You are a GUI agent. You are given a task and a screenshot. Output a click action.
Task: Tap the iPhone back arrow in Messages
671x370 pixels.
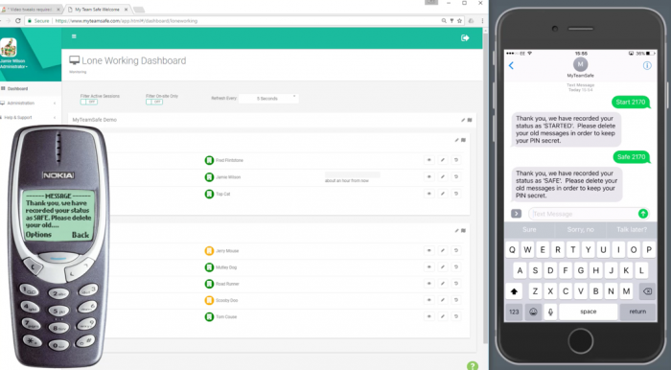pos(511,65)
